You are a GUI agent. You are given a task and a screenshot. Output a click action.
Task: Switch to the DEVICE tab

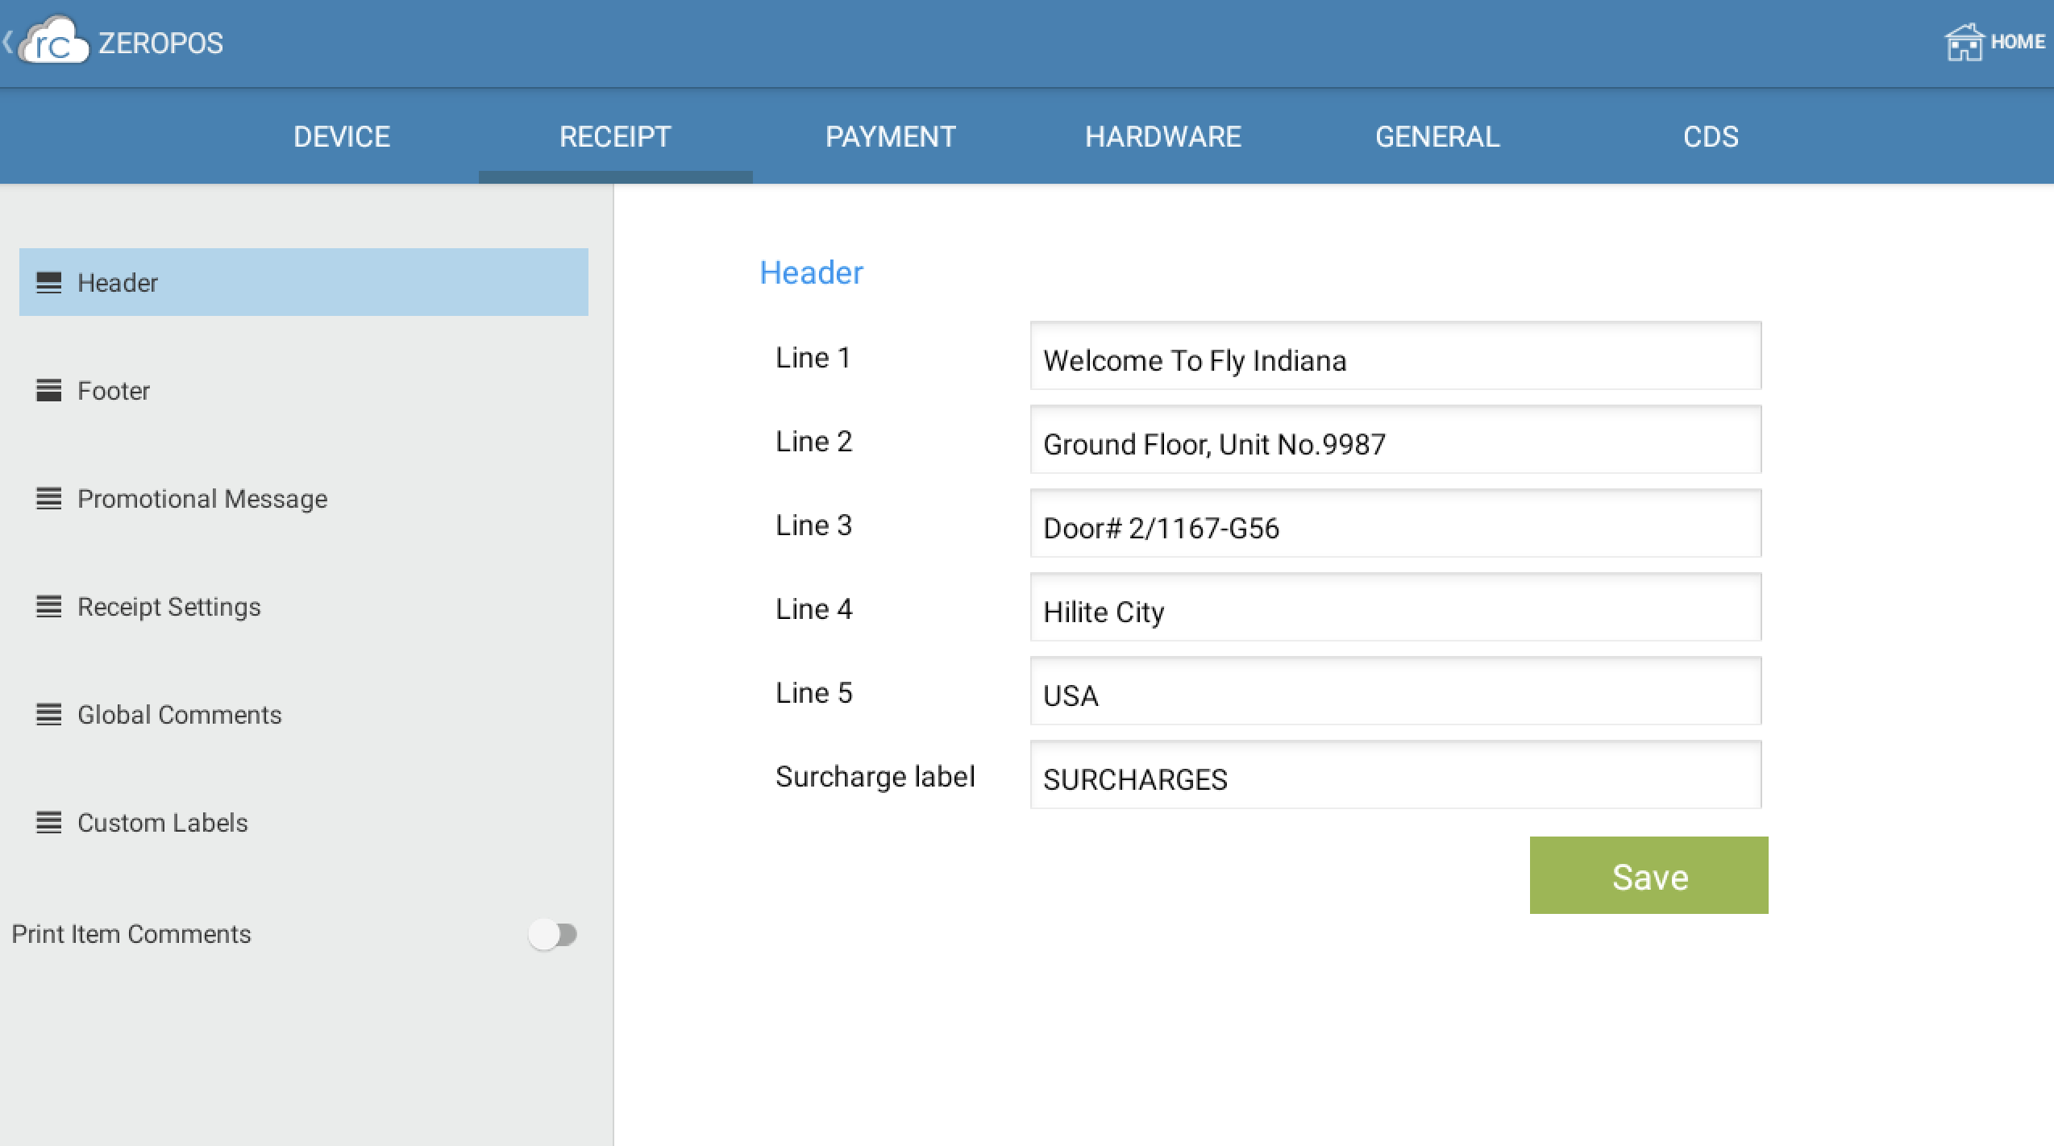click(x=342, y=136)
